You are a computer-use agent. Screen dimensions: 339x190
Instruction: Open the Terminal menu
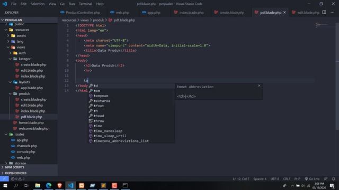pos(85,4)
